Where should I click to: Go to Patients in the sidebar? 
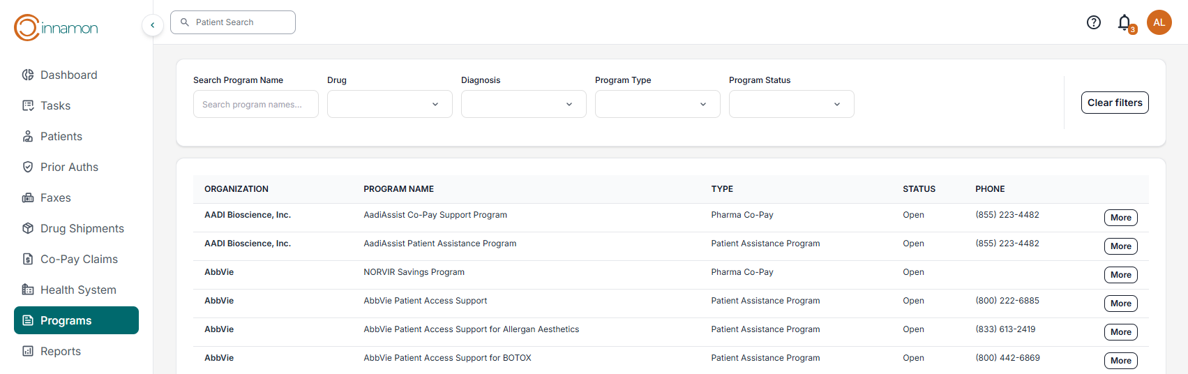click(x=61, y=136)
